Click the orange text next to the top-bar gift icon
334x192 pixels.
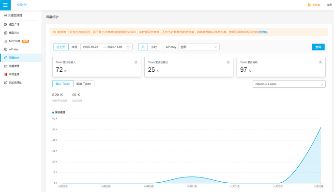pyautogui.click(x=316, y=5)
